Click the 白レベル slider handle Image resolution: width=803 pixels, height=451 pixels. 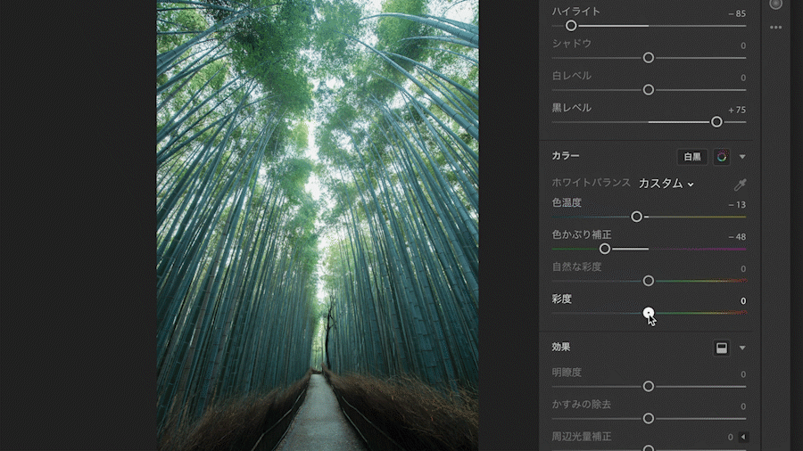[649, 90]
